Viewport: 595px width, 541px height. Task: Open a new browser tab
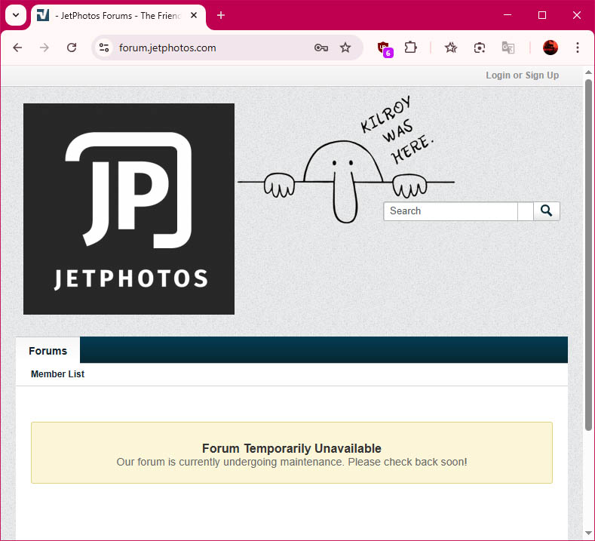221,15
